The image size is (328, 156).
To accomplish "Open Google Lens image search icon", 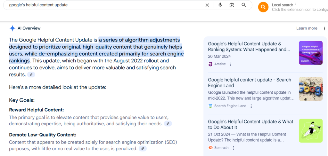I will click(x=232, y=5).
